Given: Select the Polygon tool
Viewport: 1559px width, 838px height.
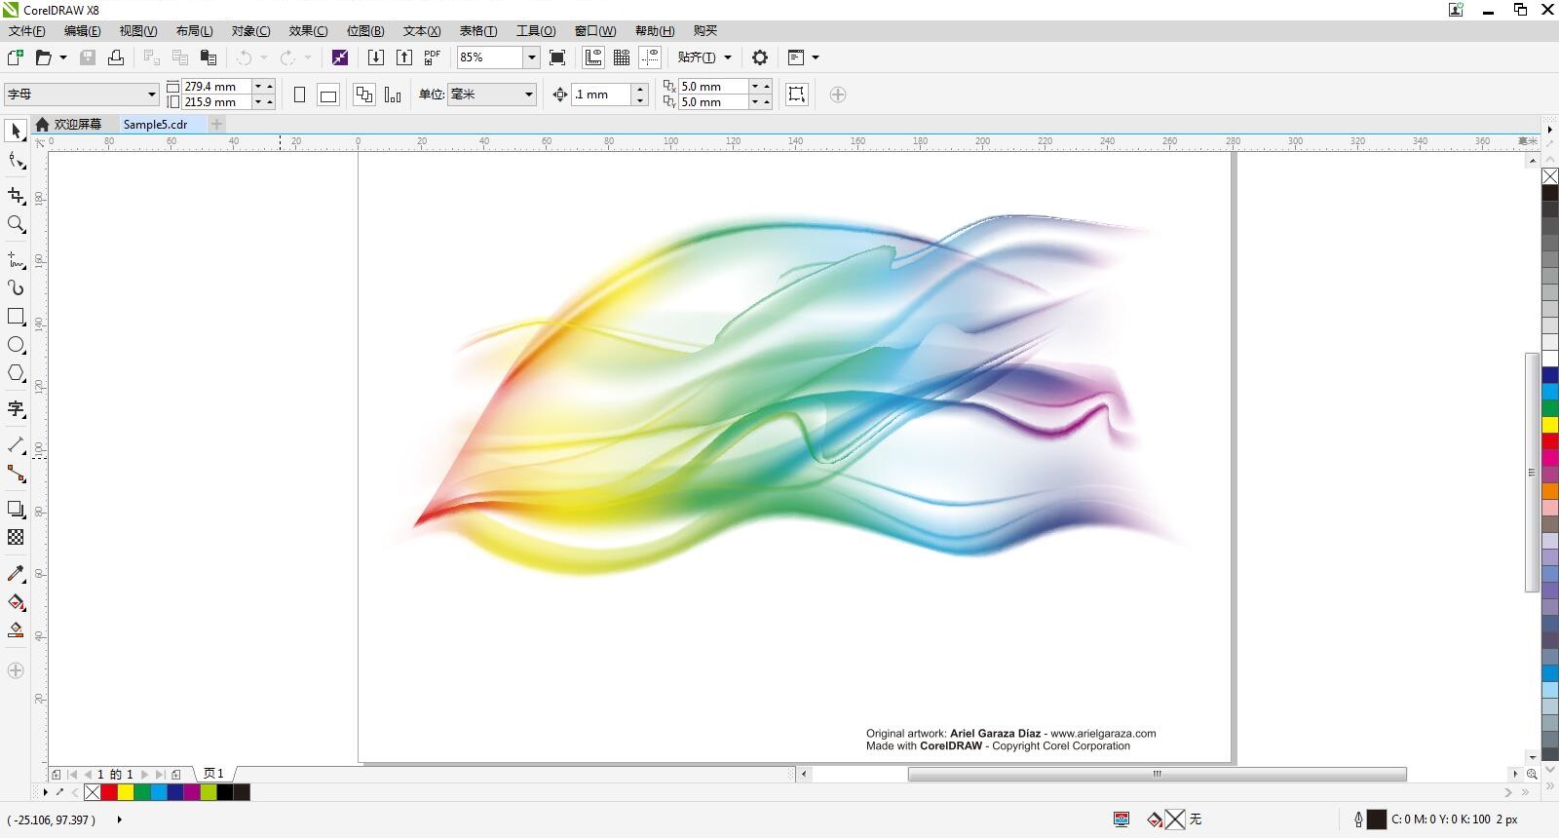Looking at the screenshot, I should [17, 373].
